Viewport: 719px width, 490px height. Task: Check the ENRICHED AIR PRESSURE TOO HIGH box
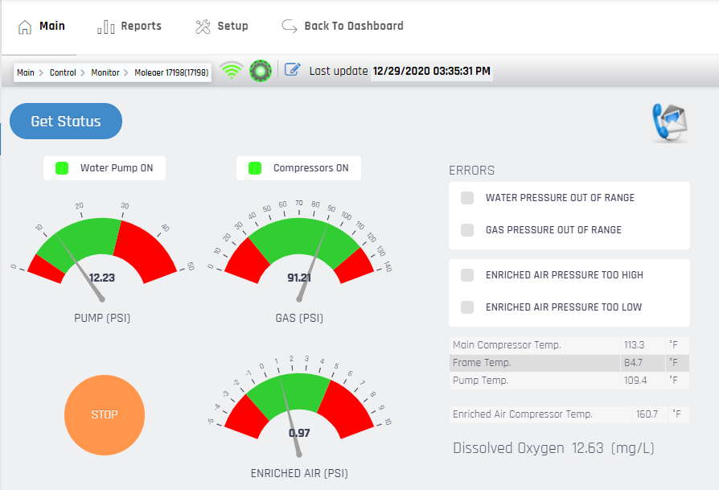(x=466, y=274)
